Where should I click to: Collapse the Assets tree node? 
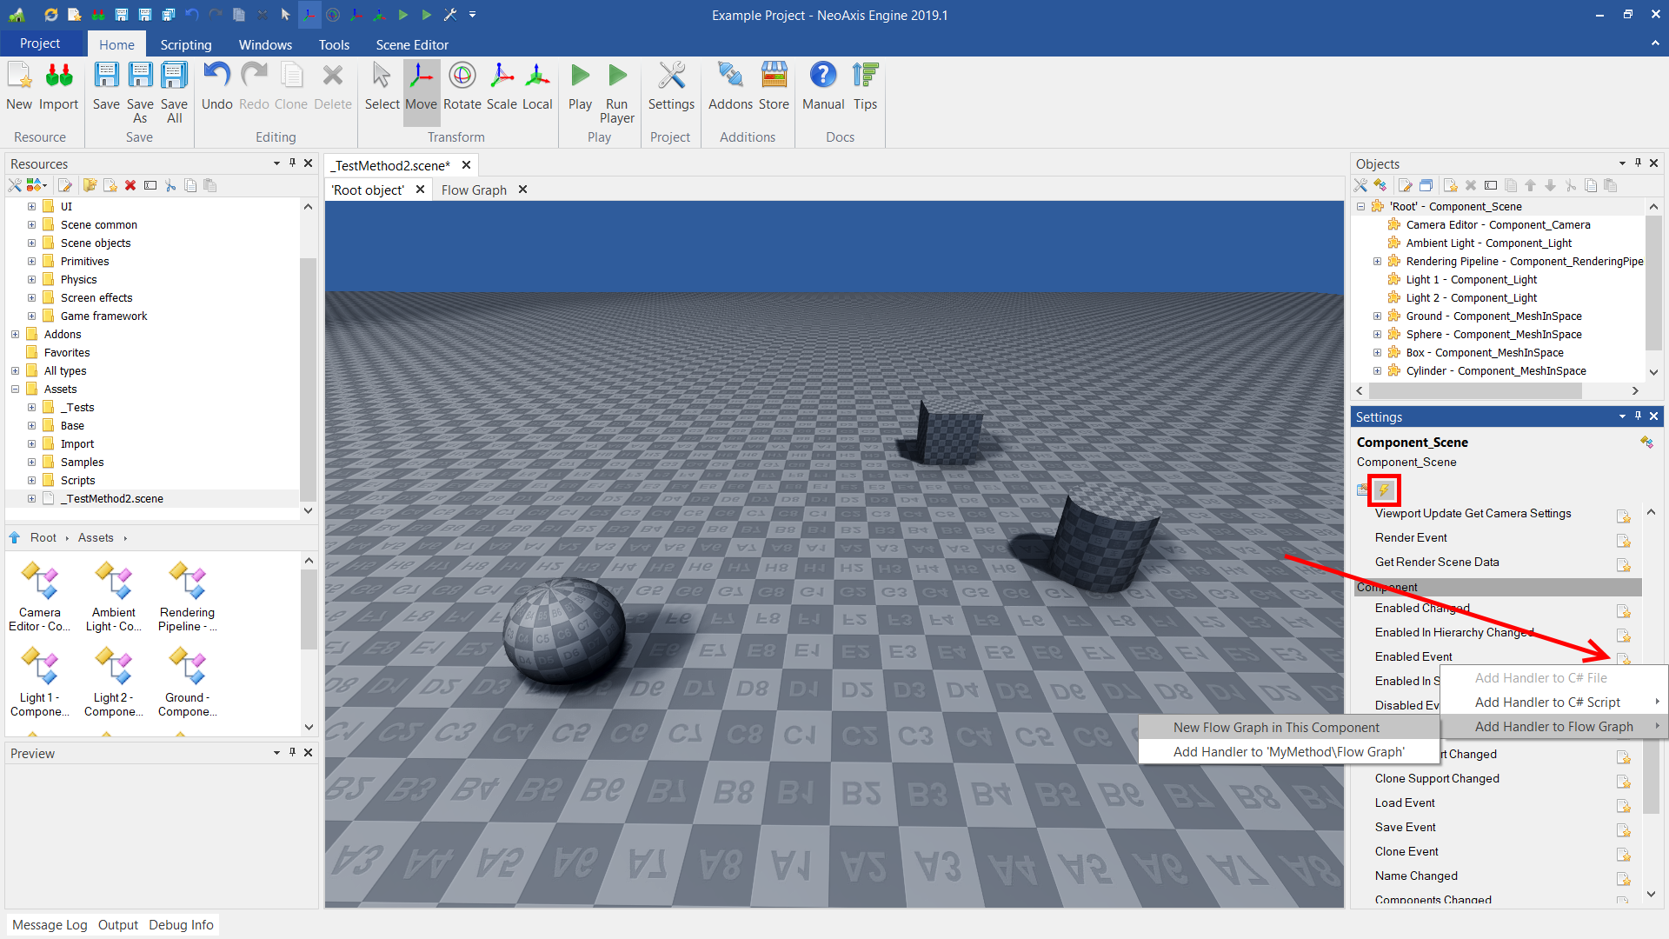(16, 390)
